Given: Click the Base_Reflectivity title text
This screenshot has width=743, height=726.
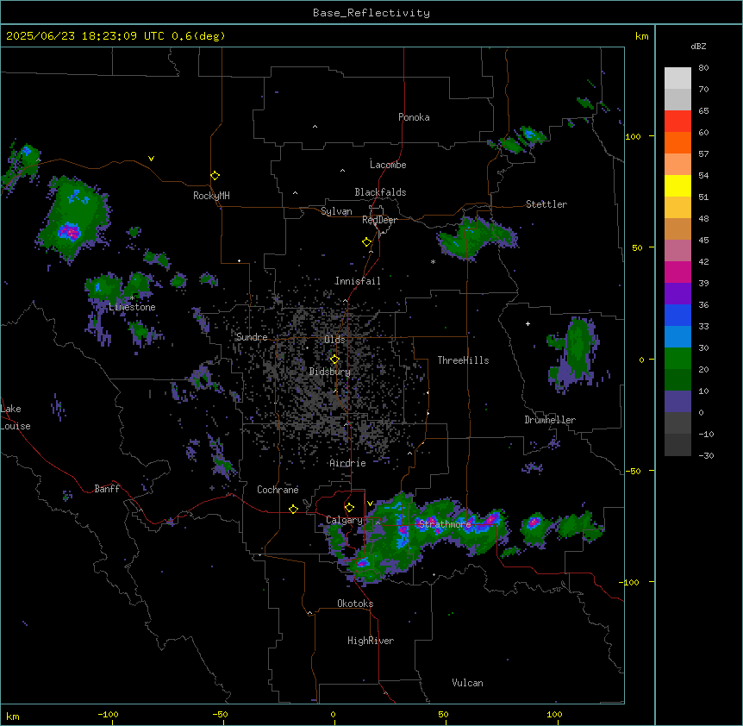Looking at the screenshot, I should pos(371,13).
